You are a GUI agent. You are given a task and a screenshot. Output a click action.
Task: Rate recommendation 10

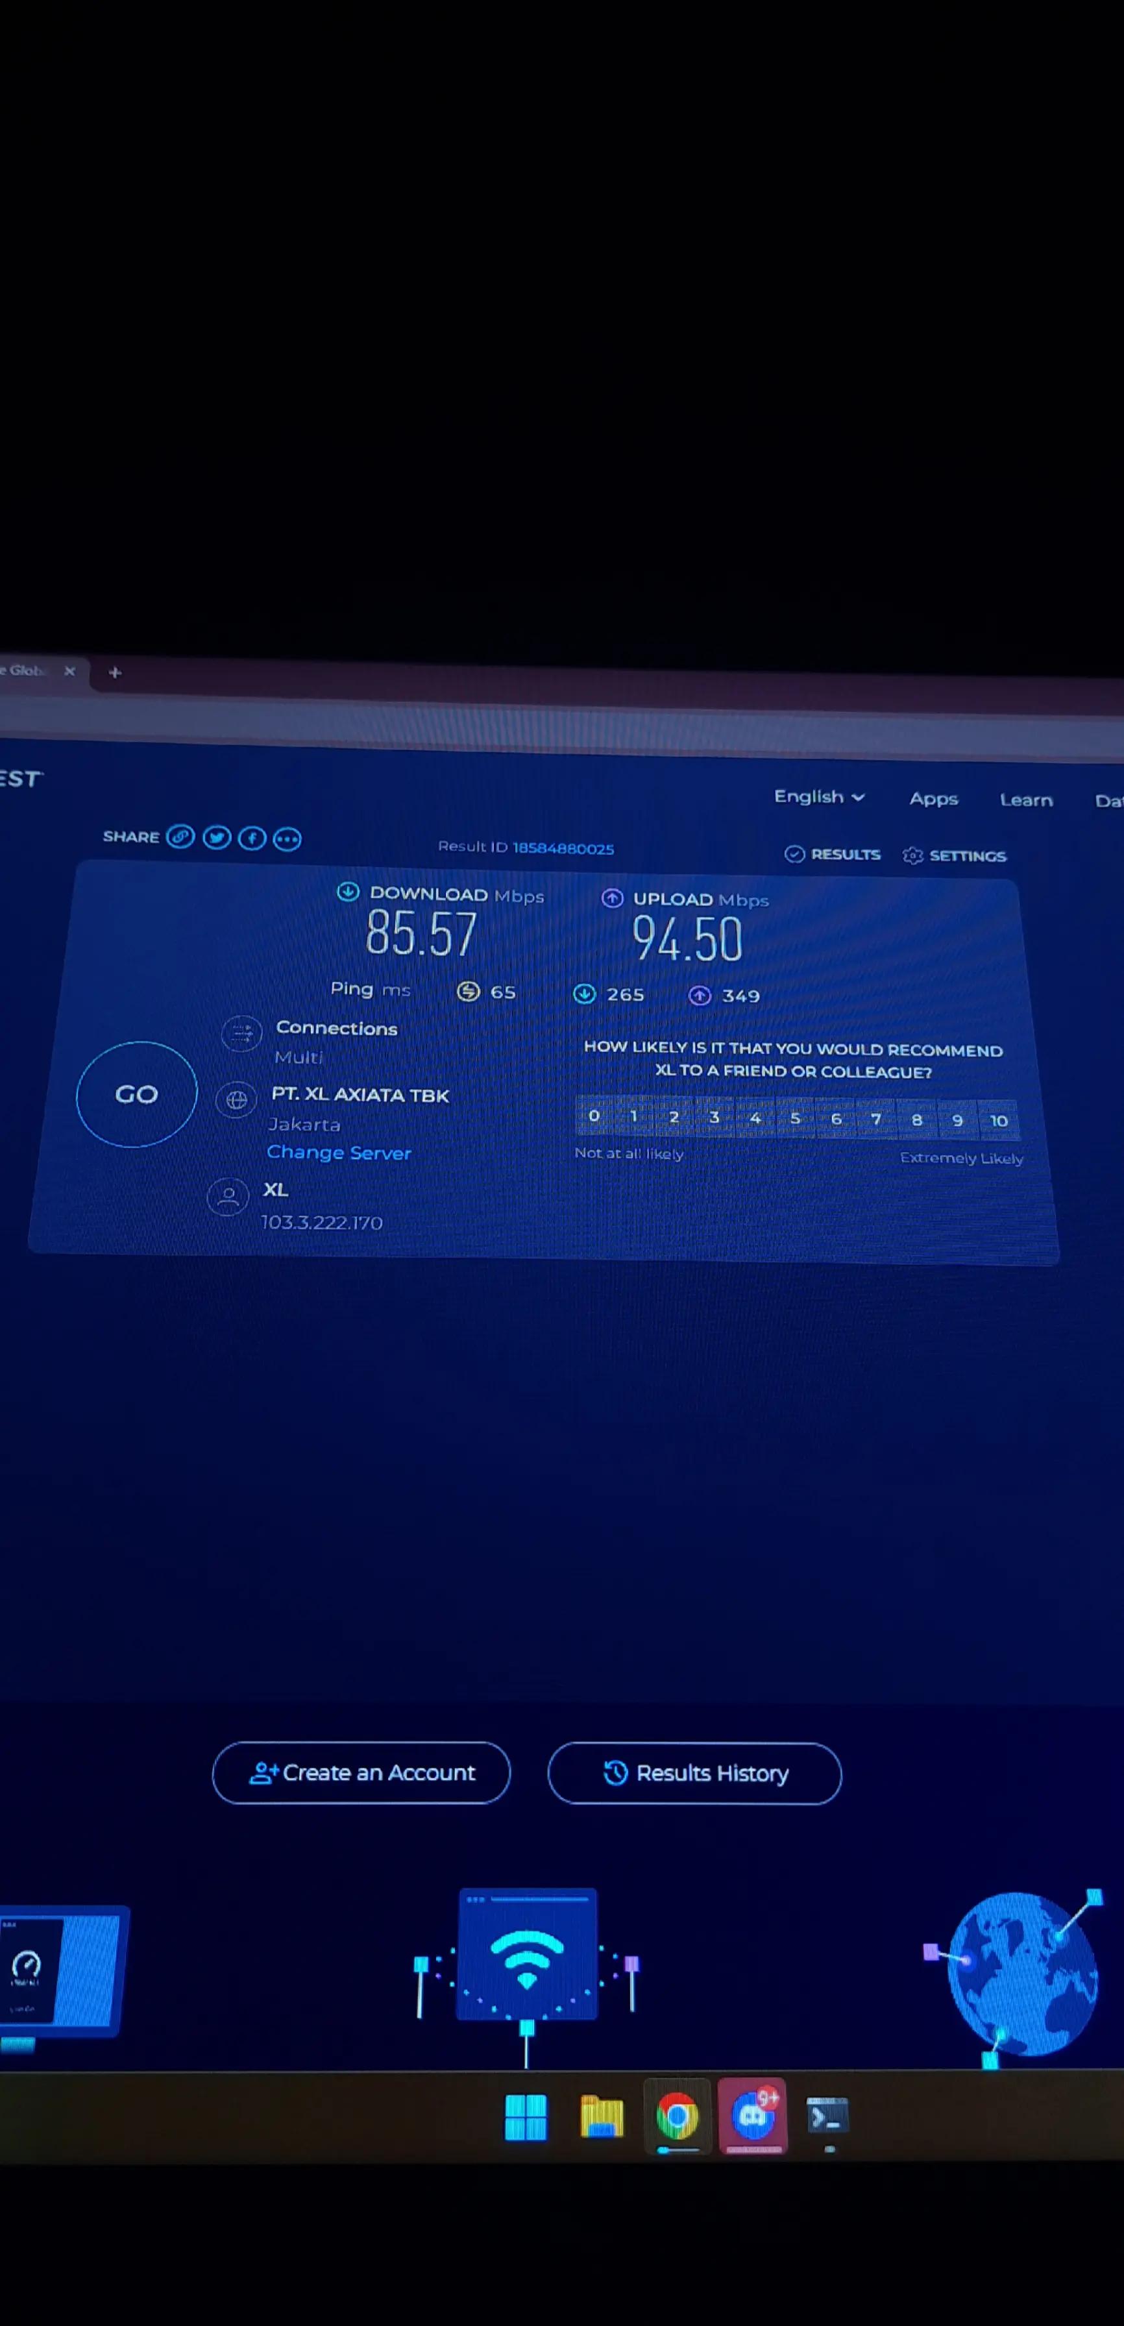[999, 1121]
